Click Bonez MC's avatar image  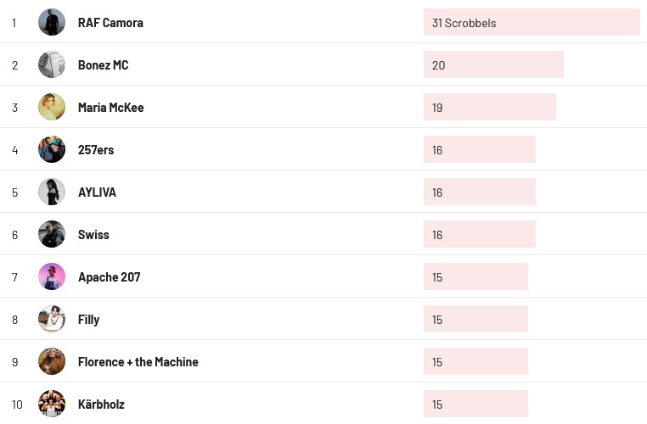[x=52, y=64]
